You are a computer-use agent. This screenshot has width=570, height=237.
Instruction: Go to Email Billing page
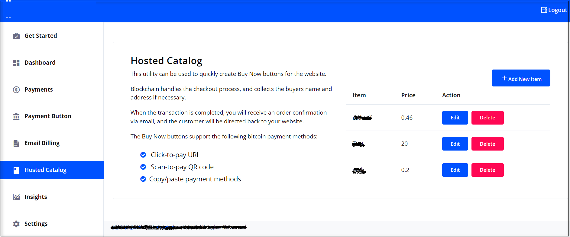[x=42, y=143]
